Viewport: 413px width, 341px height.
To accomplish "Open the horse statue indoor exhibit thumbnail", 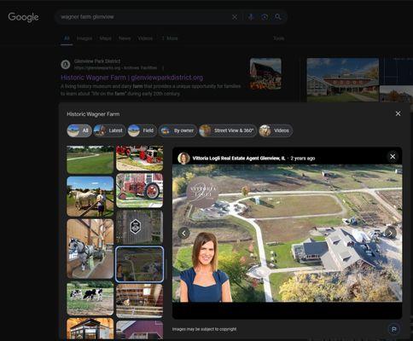I will (x=90, y=249).
